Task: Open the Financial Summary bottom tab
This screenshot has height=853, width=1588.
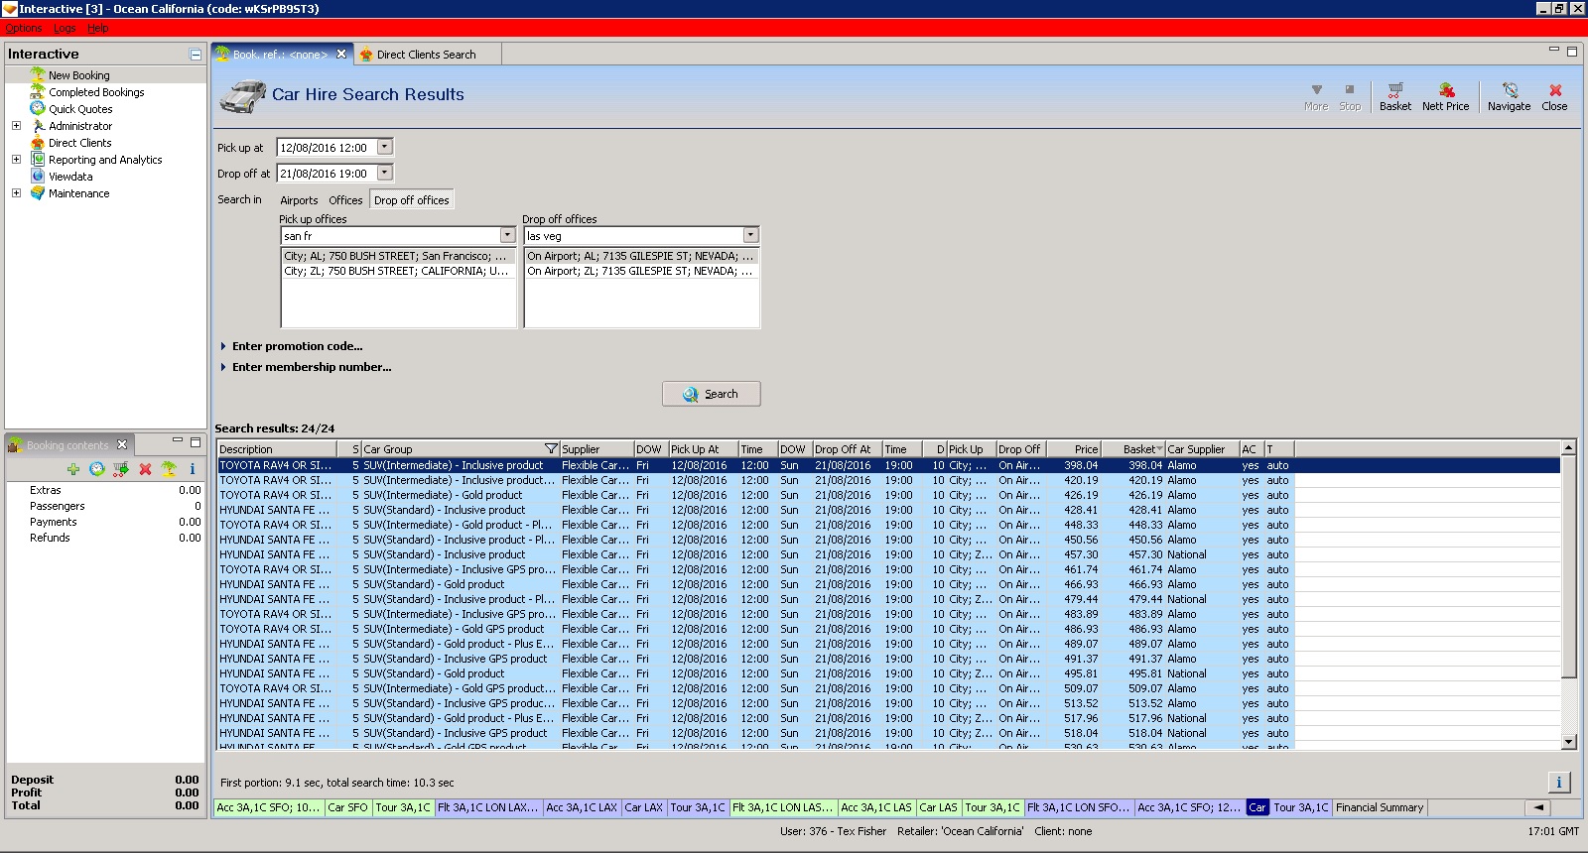Action: (1379, 807)
